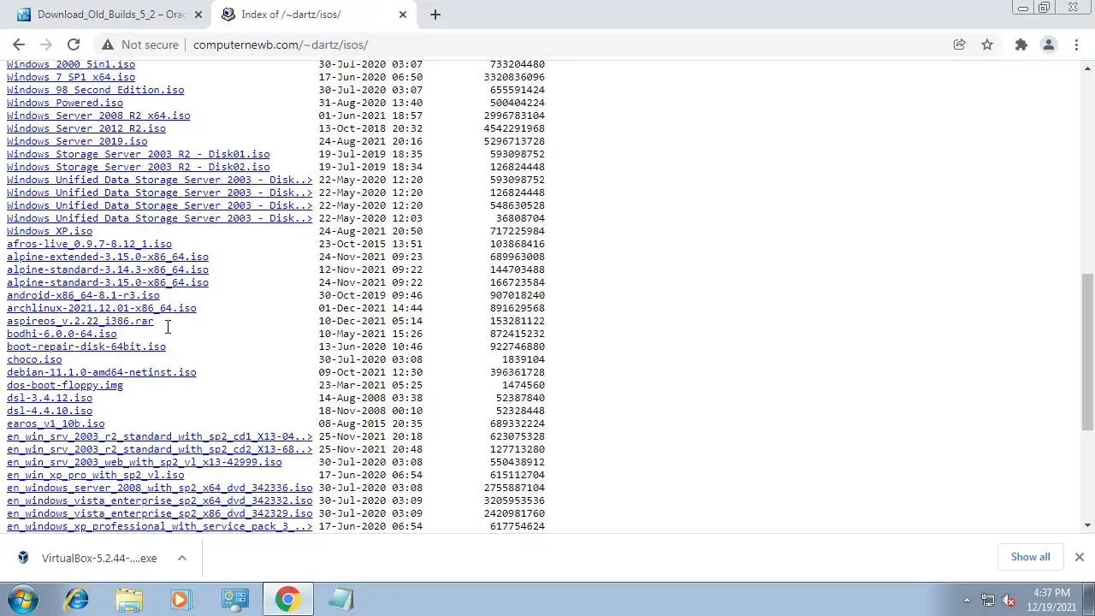
Task: Expand VirtualBox download options chevron
Action: 181,558
